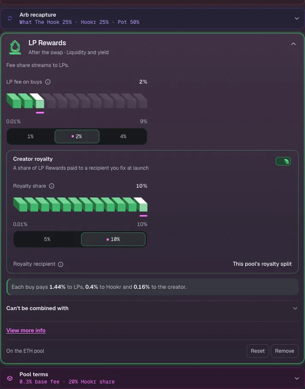The width and height of the screenshot is (305, 389).
Task: Click the Reset button
Action: 258,351
